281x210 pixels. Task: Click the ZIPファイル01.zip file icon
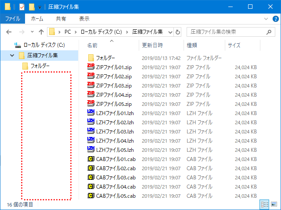coord(91,67)
